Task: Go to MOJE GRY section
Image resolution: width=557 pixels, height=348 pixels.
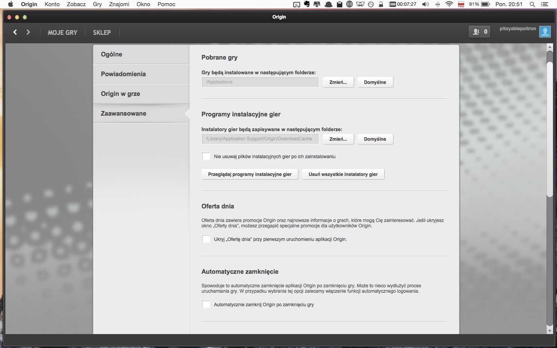Action: [63, 32]
